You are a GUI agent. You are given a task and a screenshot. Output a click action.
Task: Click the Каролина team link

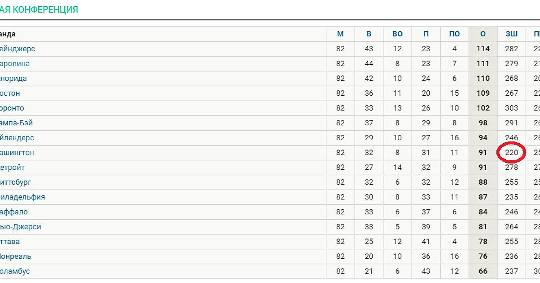coord(15,63)
